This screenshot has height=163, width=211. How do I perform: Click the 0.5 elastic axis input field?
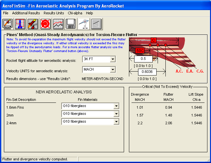143,59
